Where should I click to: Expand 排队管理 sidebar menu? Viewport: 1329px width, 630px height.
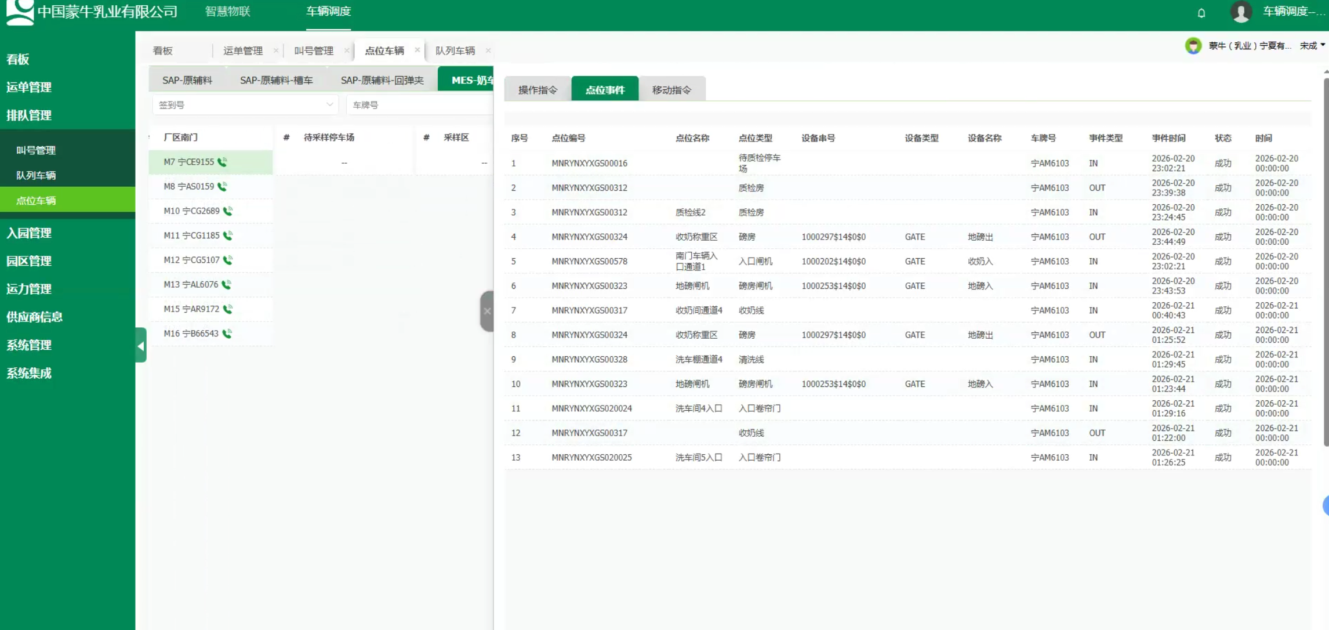(x=29, y=115)
